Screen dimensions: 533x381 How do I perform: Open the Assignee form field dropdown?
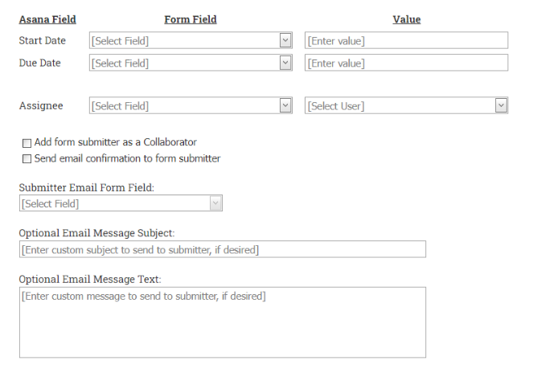[x=190, y=105]
